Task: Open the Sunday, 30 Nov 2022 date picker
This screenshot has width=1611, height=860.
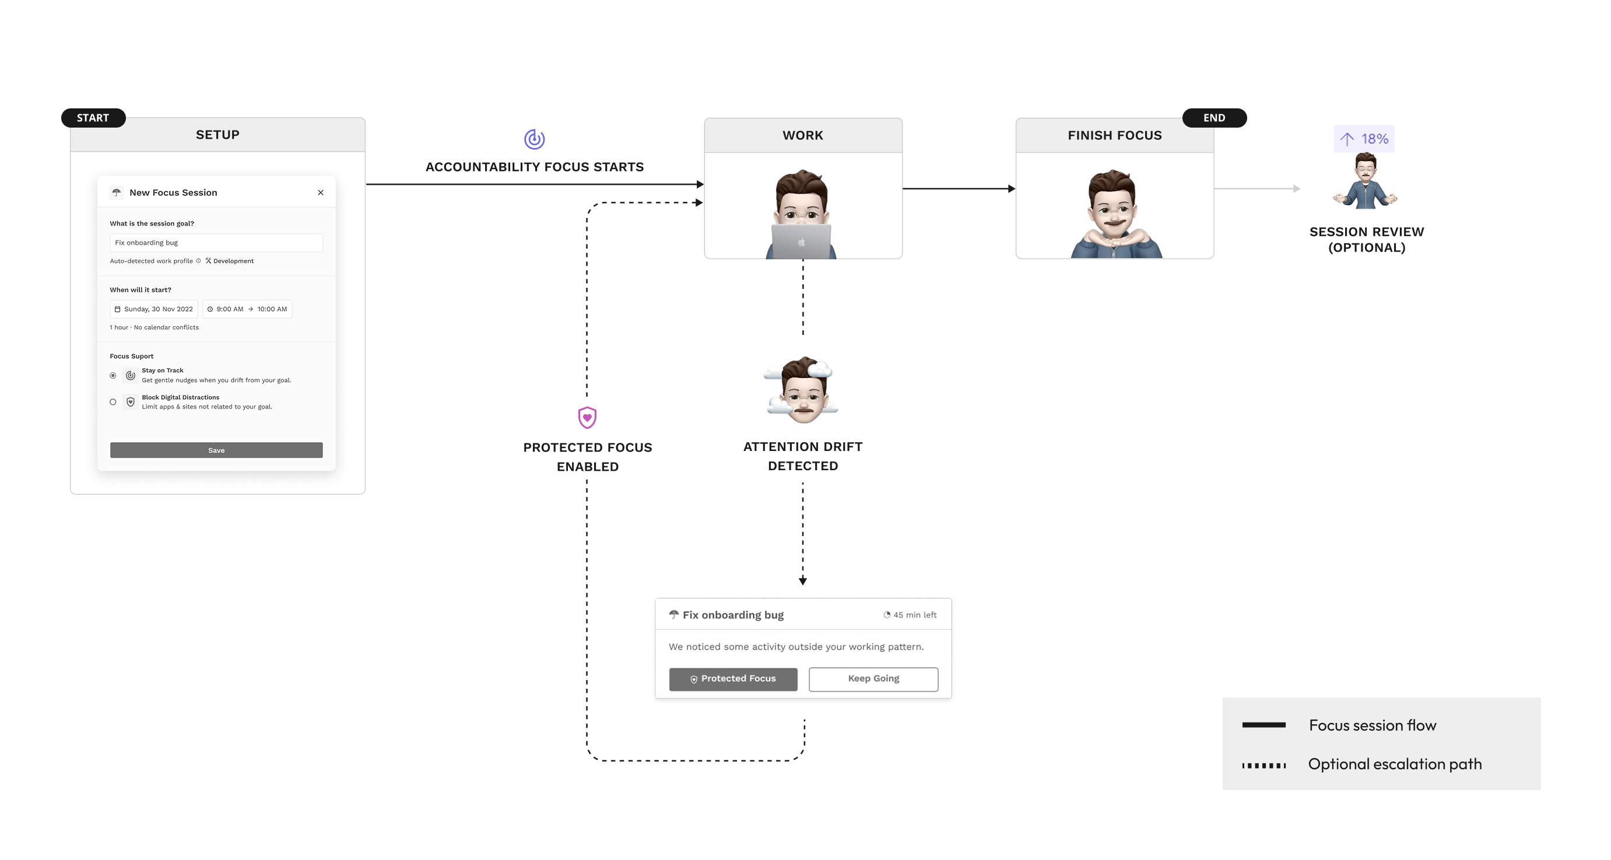Action: 154,309
